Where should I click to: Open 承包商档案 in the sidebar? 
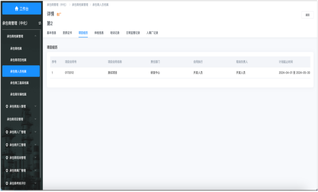16,49
